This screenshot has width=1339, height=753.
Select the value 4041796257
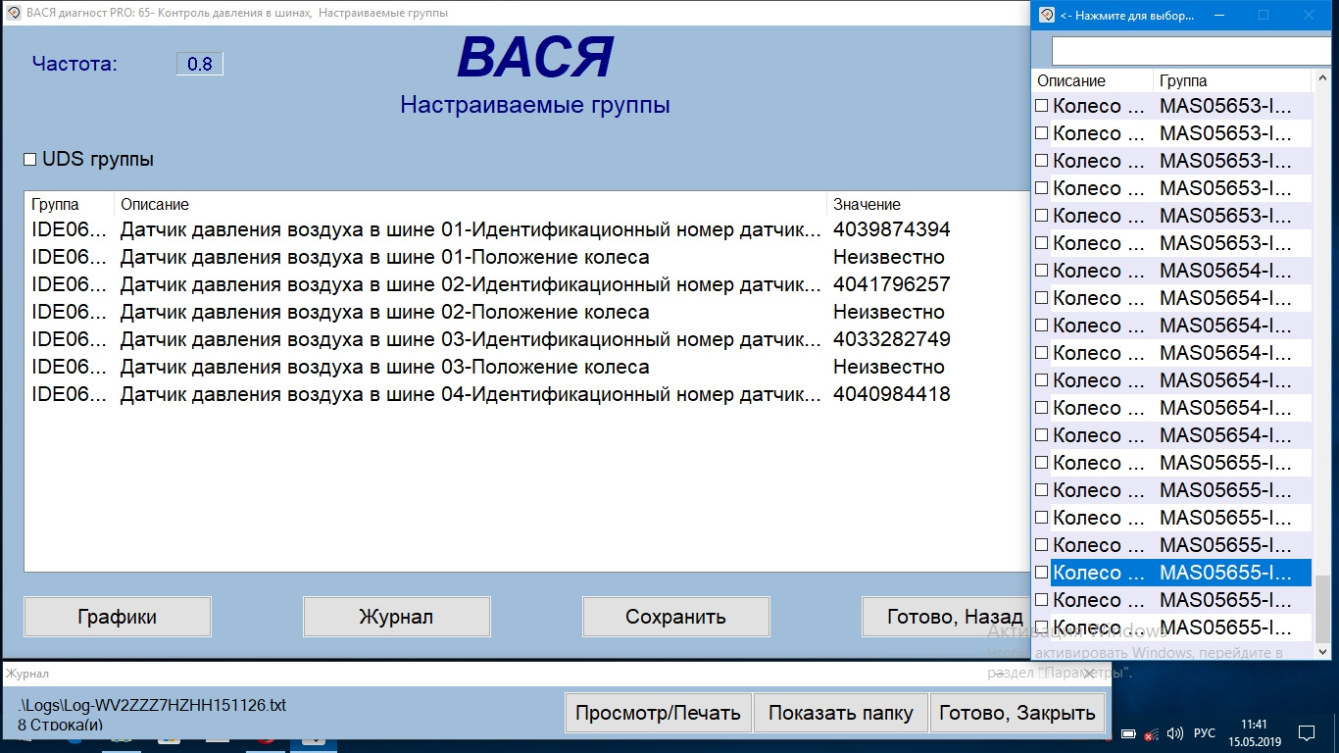[892, 284]
